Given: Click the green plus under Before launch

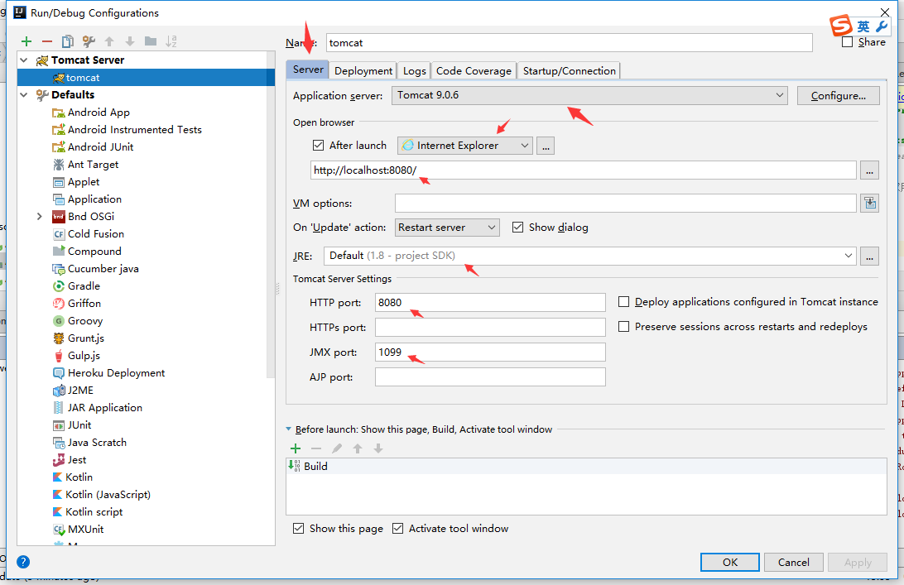Looking at the screenshot, I should [296, 448].
